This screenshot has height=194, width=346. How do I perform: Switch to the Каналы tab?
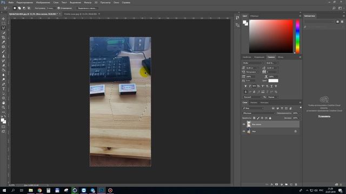pos(254,102)
